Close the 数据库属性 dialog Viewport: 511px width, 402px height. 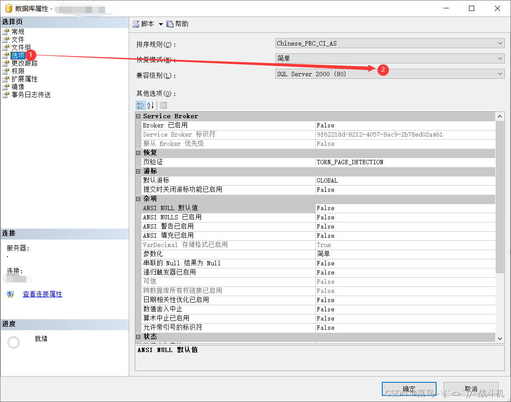point(497,8)
